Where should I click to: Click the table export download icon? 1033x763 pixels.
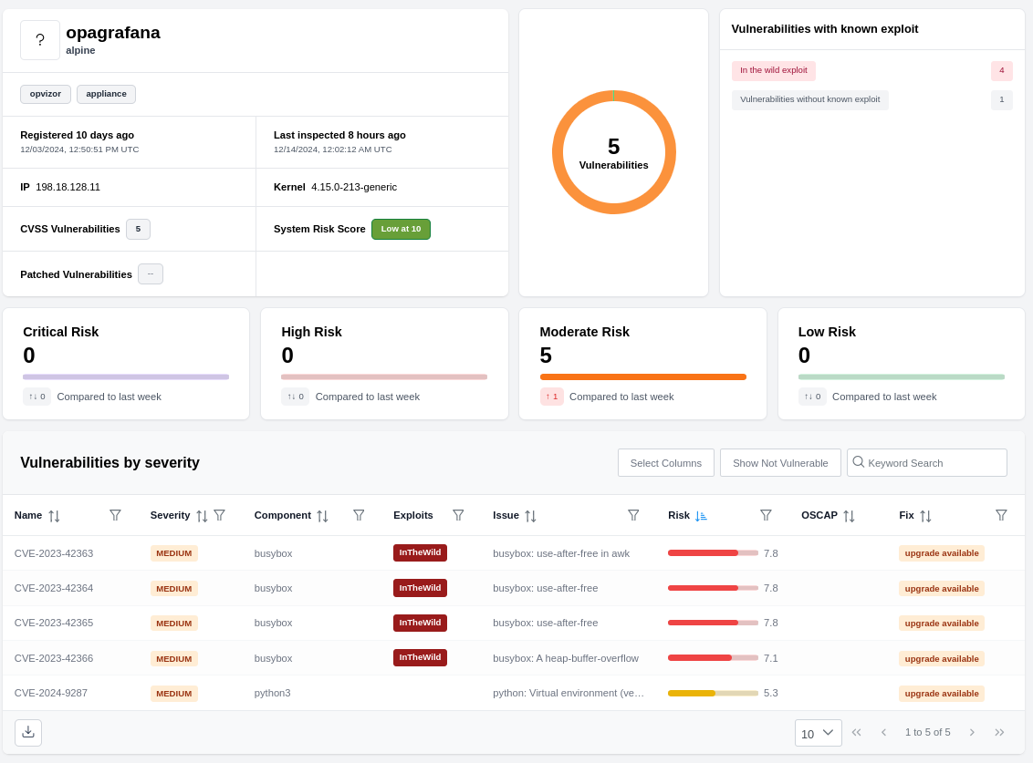tap(27, 732)
